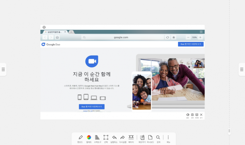Click the phone device icon

pos(79,97)
